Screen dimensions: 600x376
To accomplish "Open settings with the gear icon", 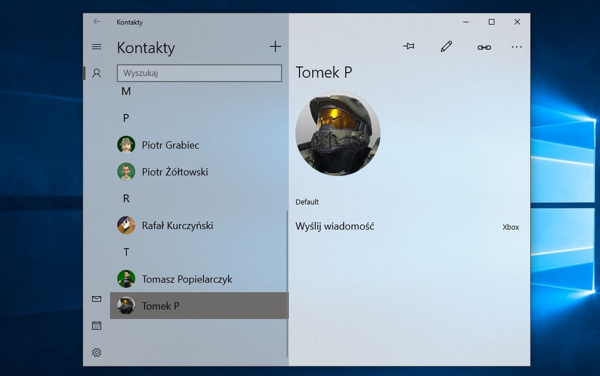I will 97,353.
